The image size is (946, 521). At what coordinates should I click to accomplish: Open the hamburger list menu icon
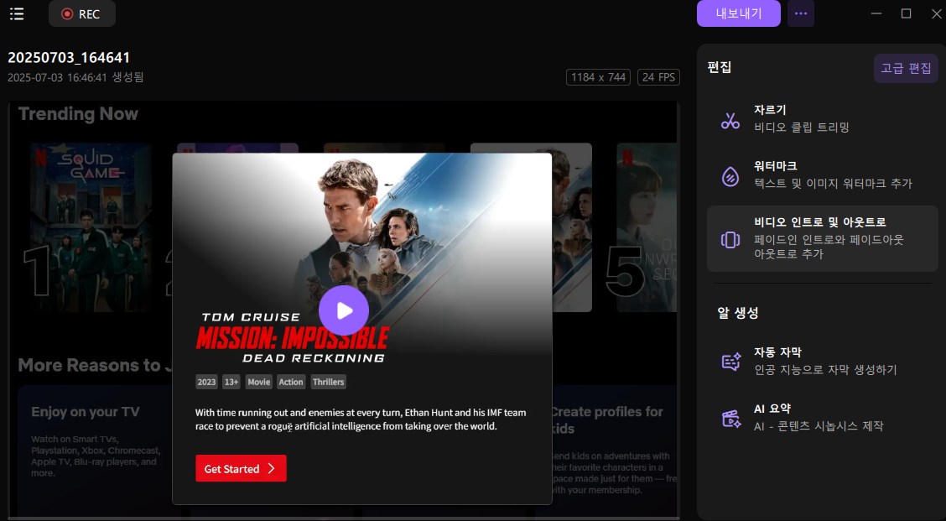17,14
